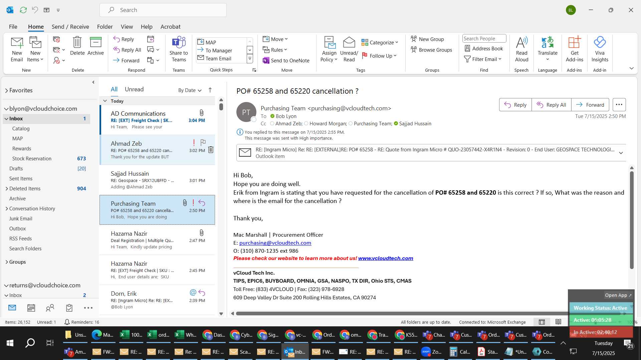Open the Help tab
The width and height of the screenshot is (641, 360).
pyautogui.click(x=147, y=26)
